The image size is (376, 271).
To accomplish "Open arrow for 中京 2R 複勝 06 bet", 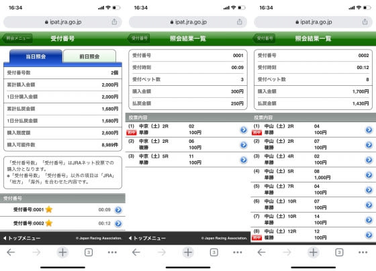I will [x=244, y=145].
